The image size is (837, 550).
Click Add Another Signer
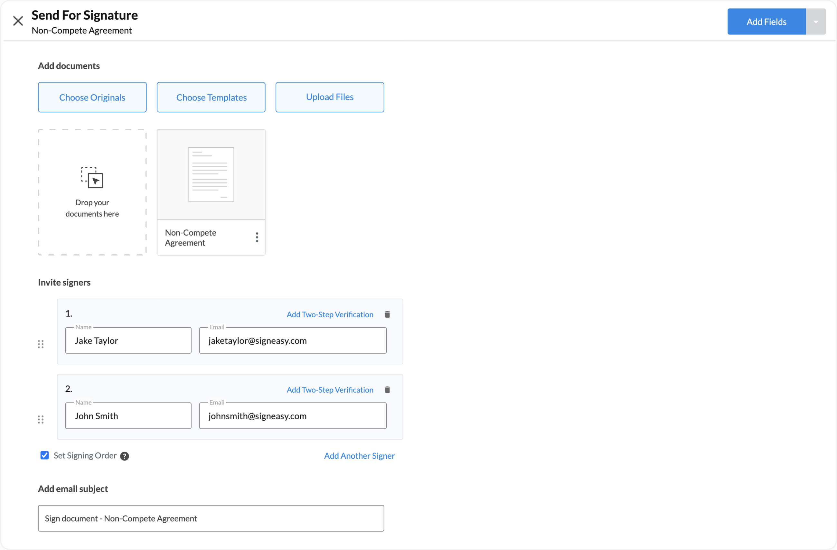(x=359, y=455)
